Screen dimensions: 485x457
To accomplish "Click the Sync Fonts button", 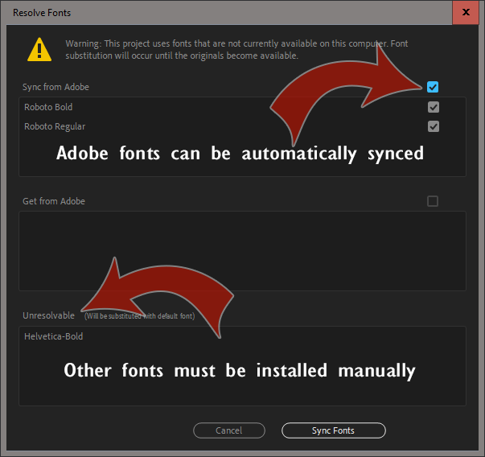I will [334, 430].
